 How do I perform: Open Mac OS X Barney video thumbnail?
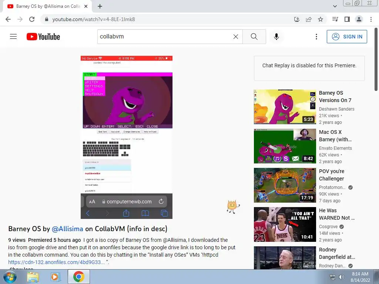285,146
